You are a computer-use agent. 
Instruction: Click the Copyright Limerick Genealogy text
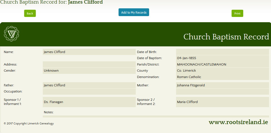[29, 124]
